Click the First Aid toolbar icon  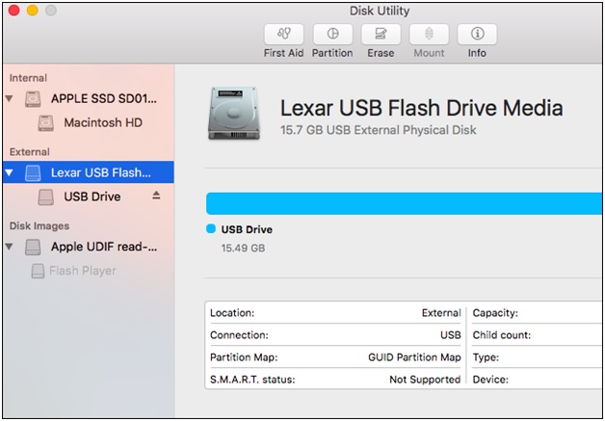point(282,34)
